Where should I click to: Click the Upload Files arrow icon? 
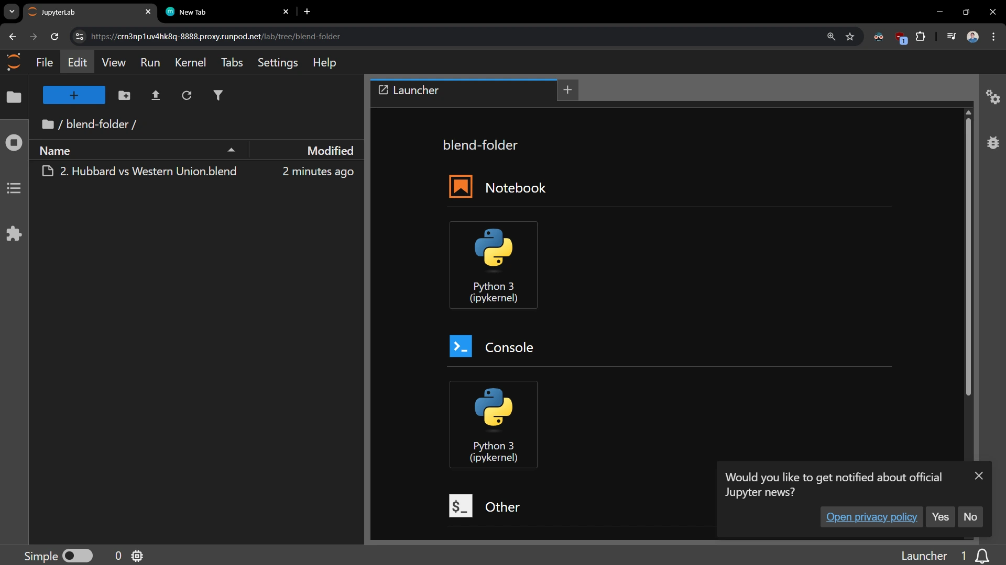pyautogui.click(x=156, y=95)
